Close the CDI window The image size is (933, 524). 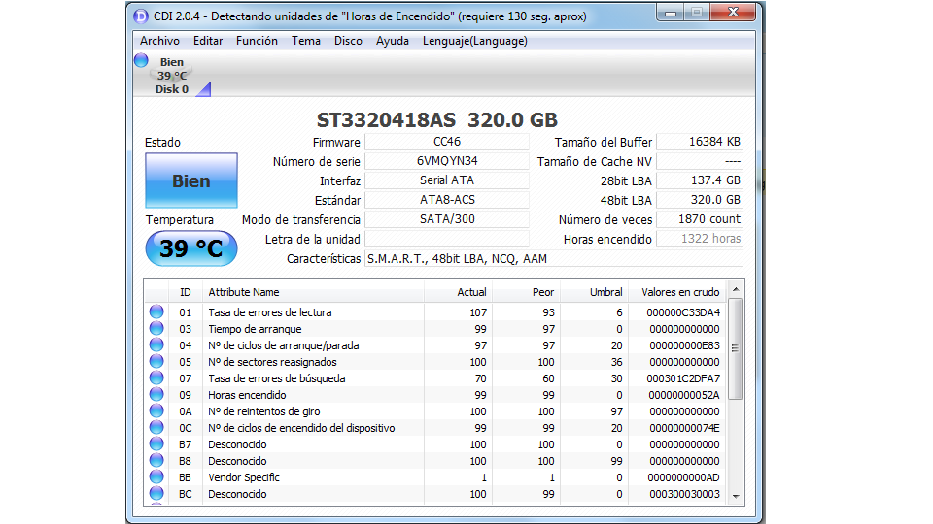(733, 13)
